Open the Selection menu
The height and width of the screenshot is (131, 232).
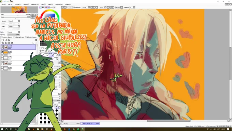click(34, 4)
